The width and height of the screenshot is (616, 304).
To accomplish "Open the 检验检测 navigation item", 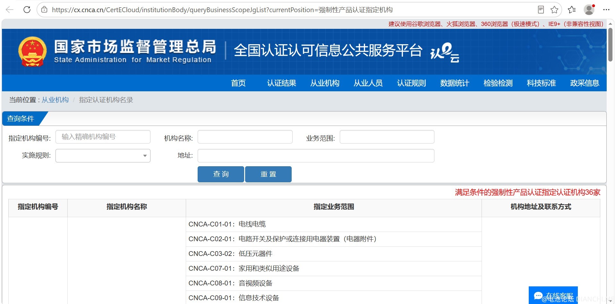I will [498, 83].
